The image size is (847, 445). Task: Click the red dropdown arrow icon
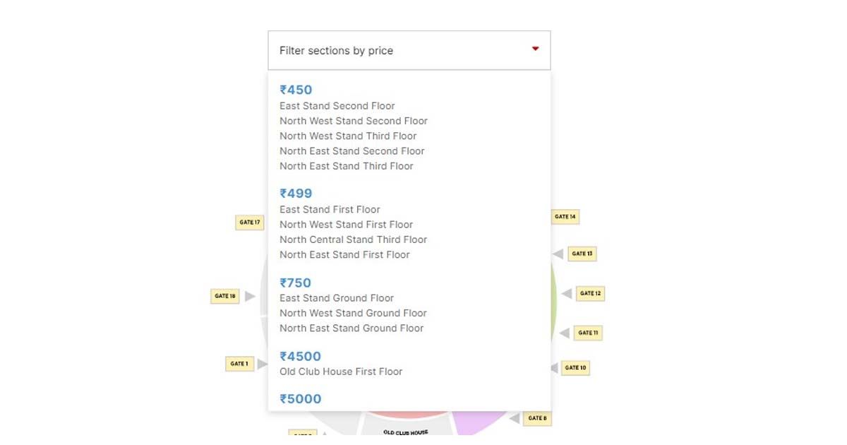[535, 49]
